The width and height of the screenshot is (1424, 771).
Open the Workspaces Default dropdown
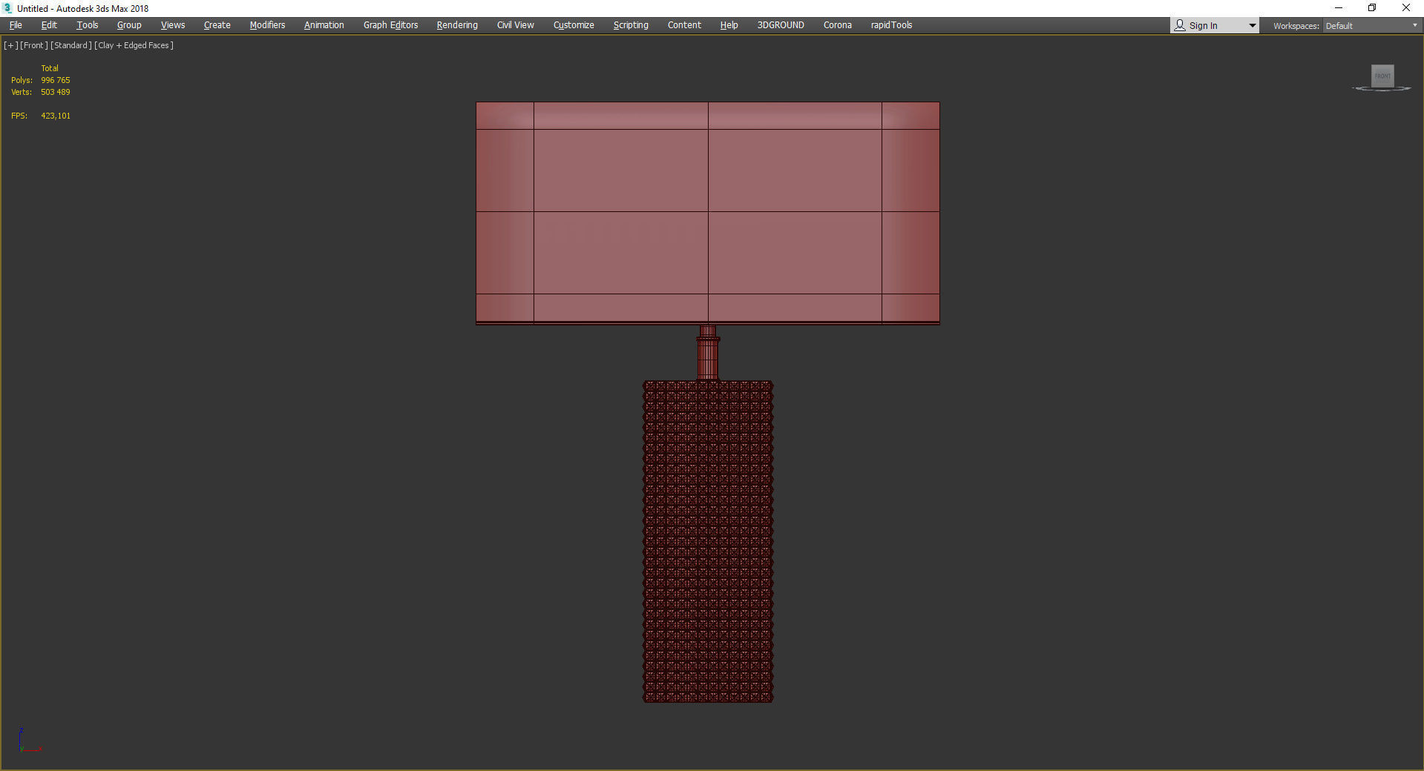(1371, 26)
